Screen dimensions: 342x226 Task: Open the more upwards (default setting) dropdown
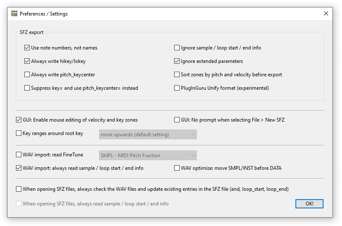click(x=148, y=135)
